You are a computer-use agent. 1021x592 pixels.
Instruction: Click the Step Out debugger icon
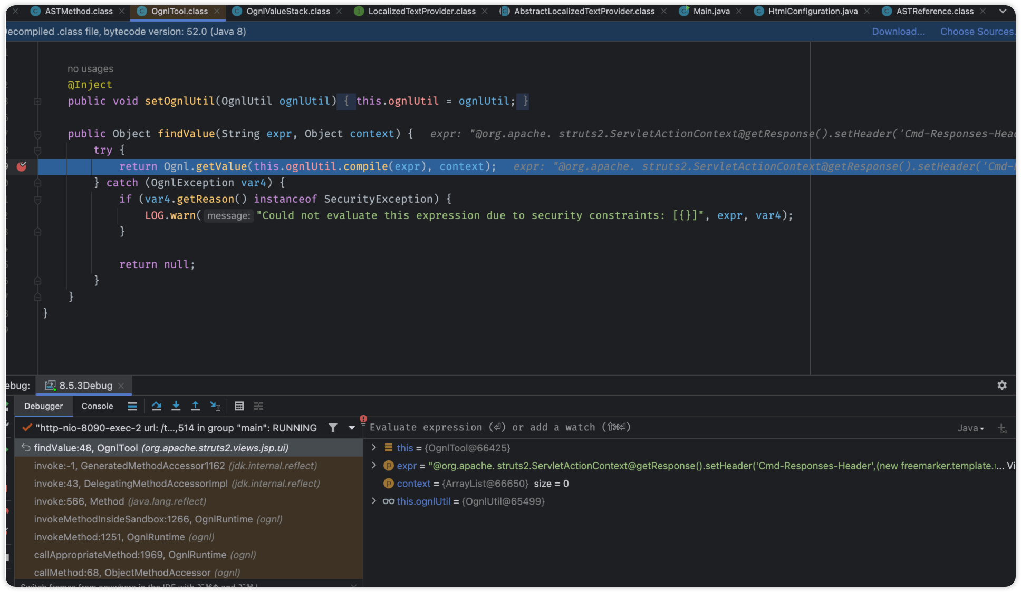point(195,406)
